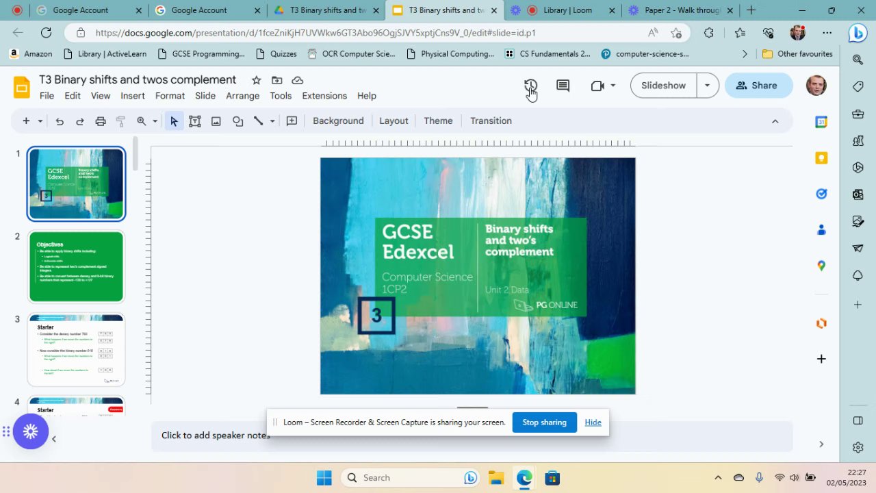Image resolution: width=876 pixels, height=493 pixels.
Task: Start the Slideshow presentation
Action: [x=663, y=86]
